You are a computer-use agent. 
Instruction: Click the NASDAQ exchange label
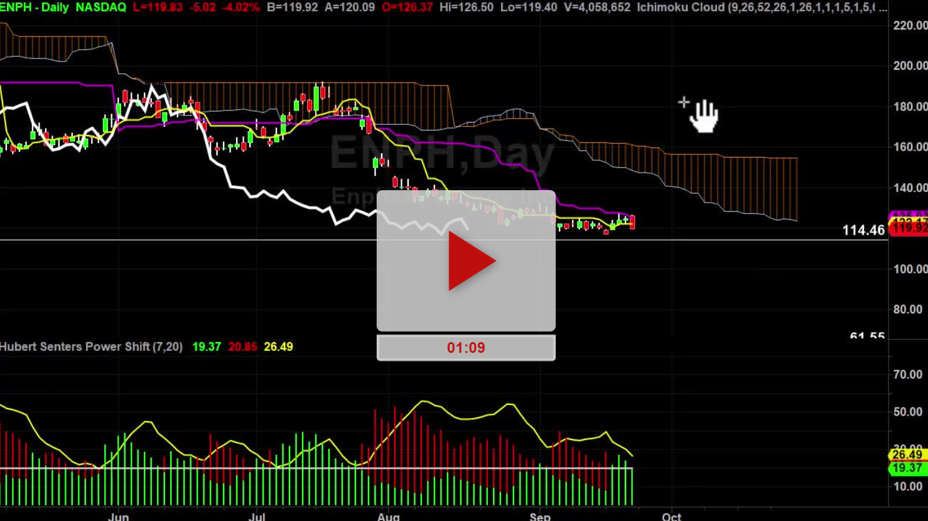pos(100,8)
